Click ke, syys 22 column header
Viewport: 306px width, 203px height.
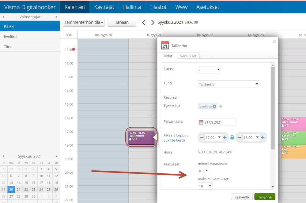click(x=205, y=35)
